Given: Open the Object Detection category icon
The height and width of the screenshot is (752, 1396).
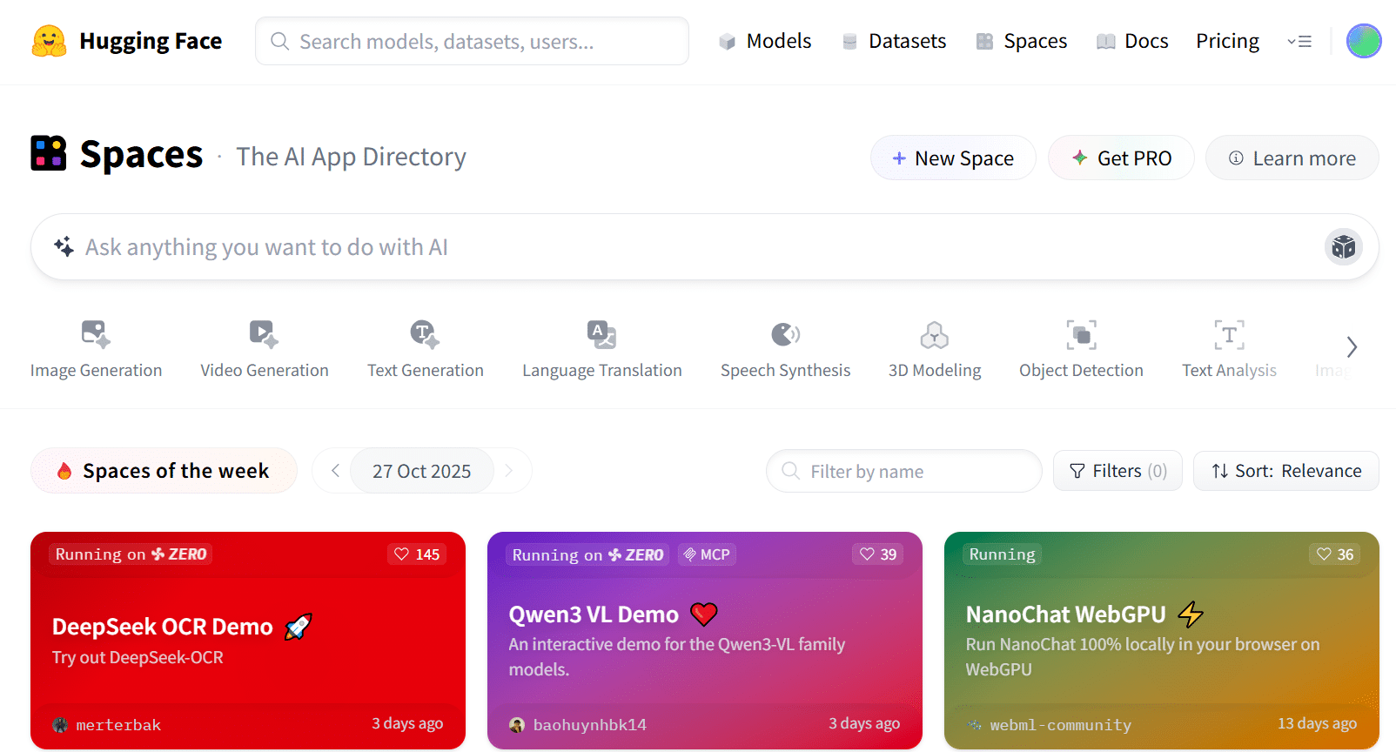Looking at the screenshot, I should point(1081,334).
